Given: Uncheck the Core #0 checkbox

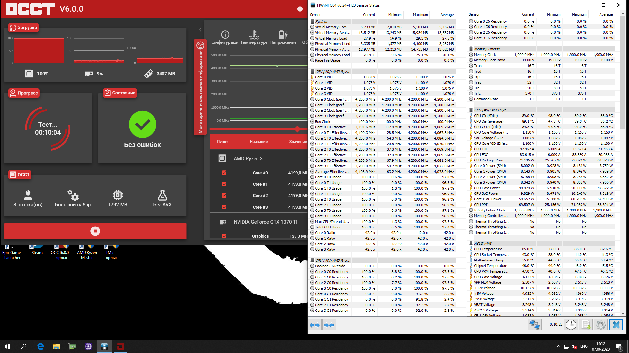Looking at the screenshot, I should 224,173.
